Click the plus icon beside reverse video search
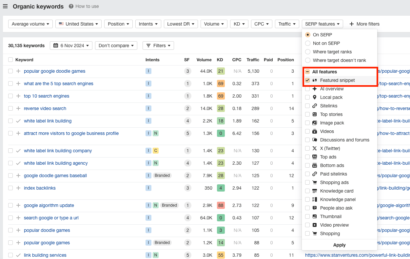The image size is (410, 259). pyautogui.click(x=18, y=108)
